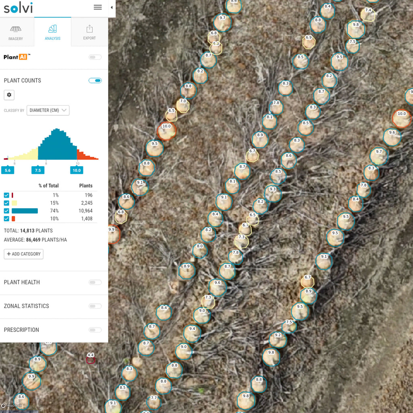The image size is (413, 413).
Task: Open the Diameter (CM) classify dropdown
Action: click(x=48, y=111)
